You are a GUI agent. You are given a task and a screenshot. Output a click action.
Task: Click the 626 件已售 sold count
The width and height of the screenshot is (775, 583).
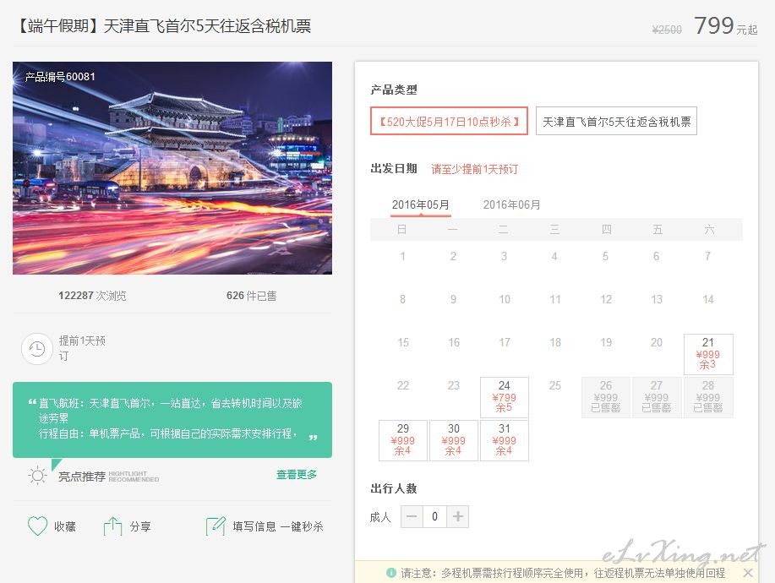tap(252, 296)
